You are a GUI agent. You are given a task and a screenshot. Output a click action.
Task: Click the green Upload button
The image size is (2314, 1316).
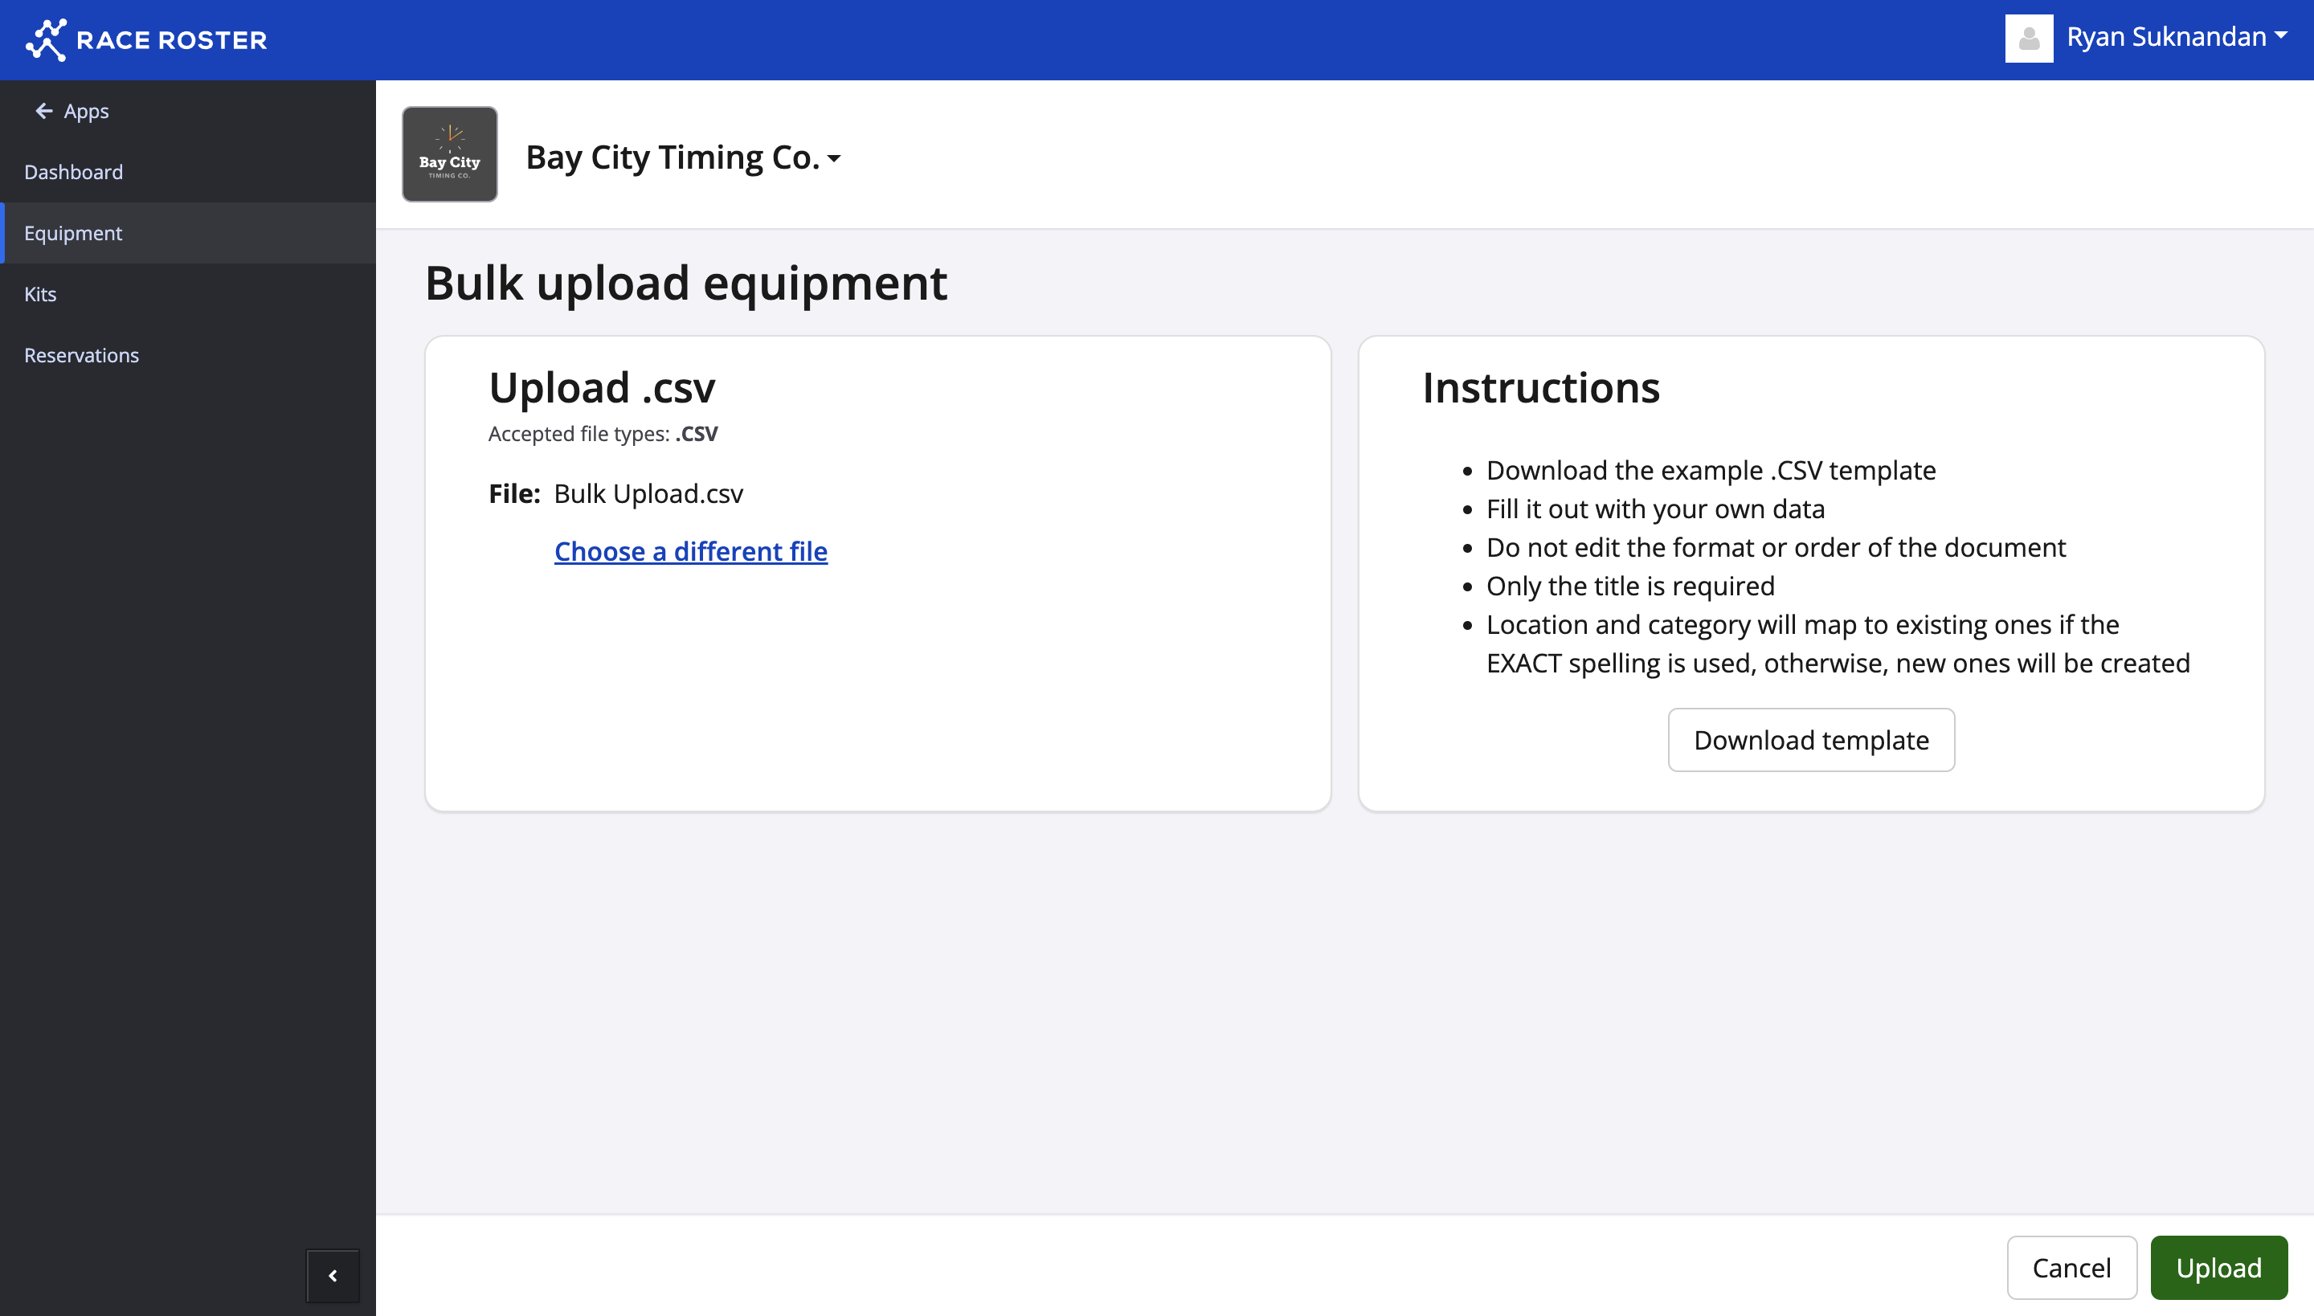tap(2218, 1267)
